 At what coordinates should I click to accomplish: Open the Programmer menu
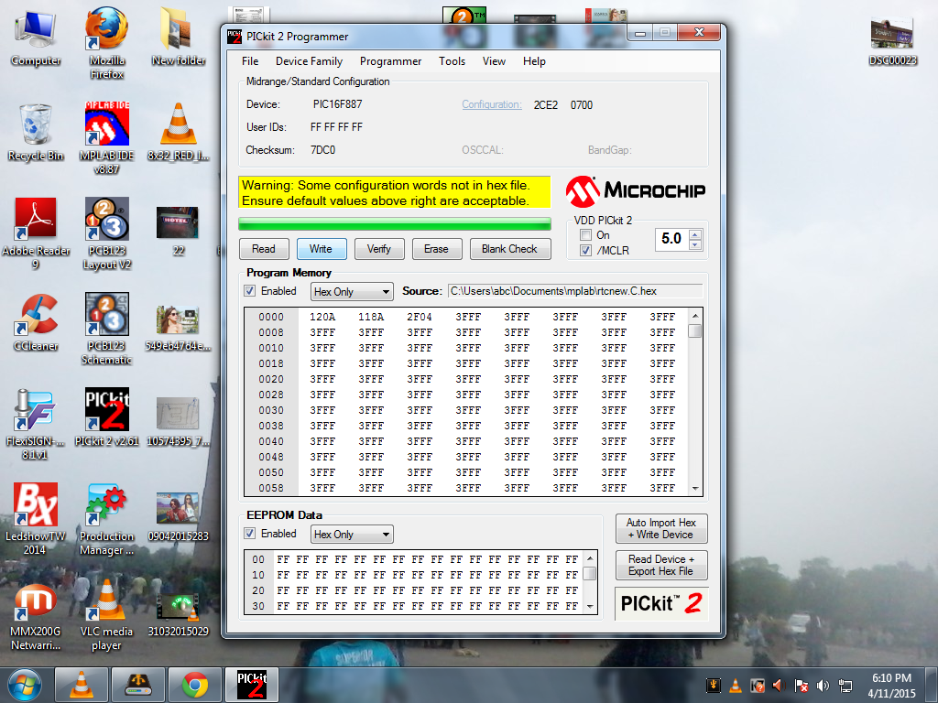click(390, 61)
